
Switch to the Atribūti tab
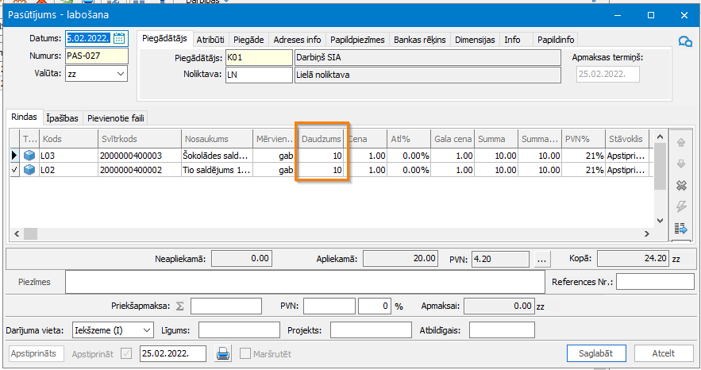click(210, 39)
